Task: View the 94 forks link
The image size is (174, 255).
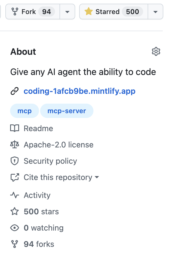Action: [x=39, y=244]
